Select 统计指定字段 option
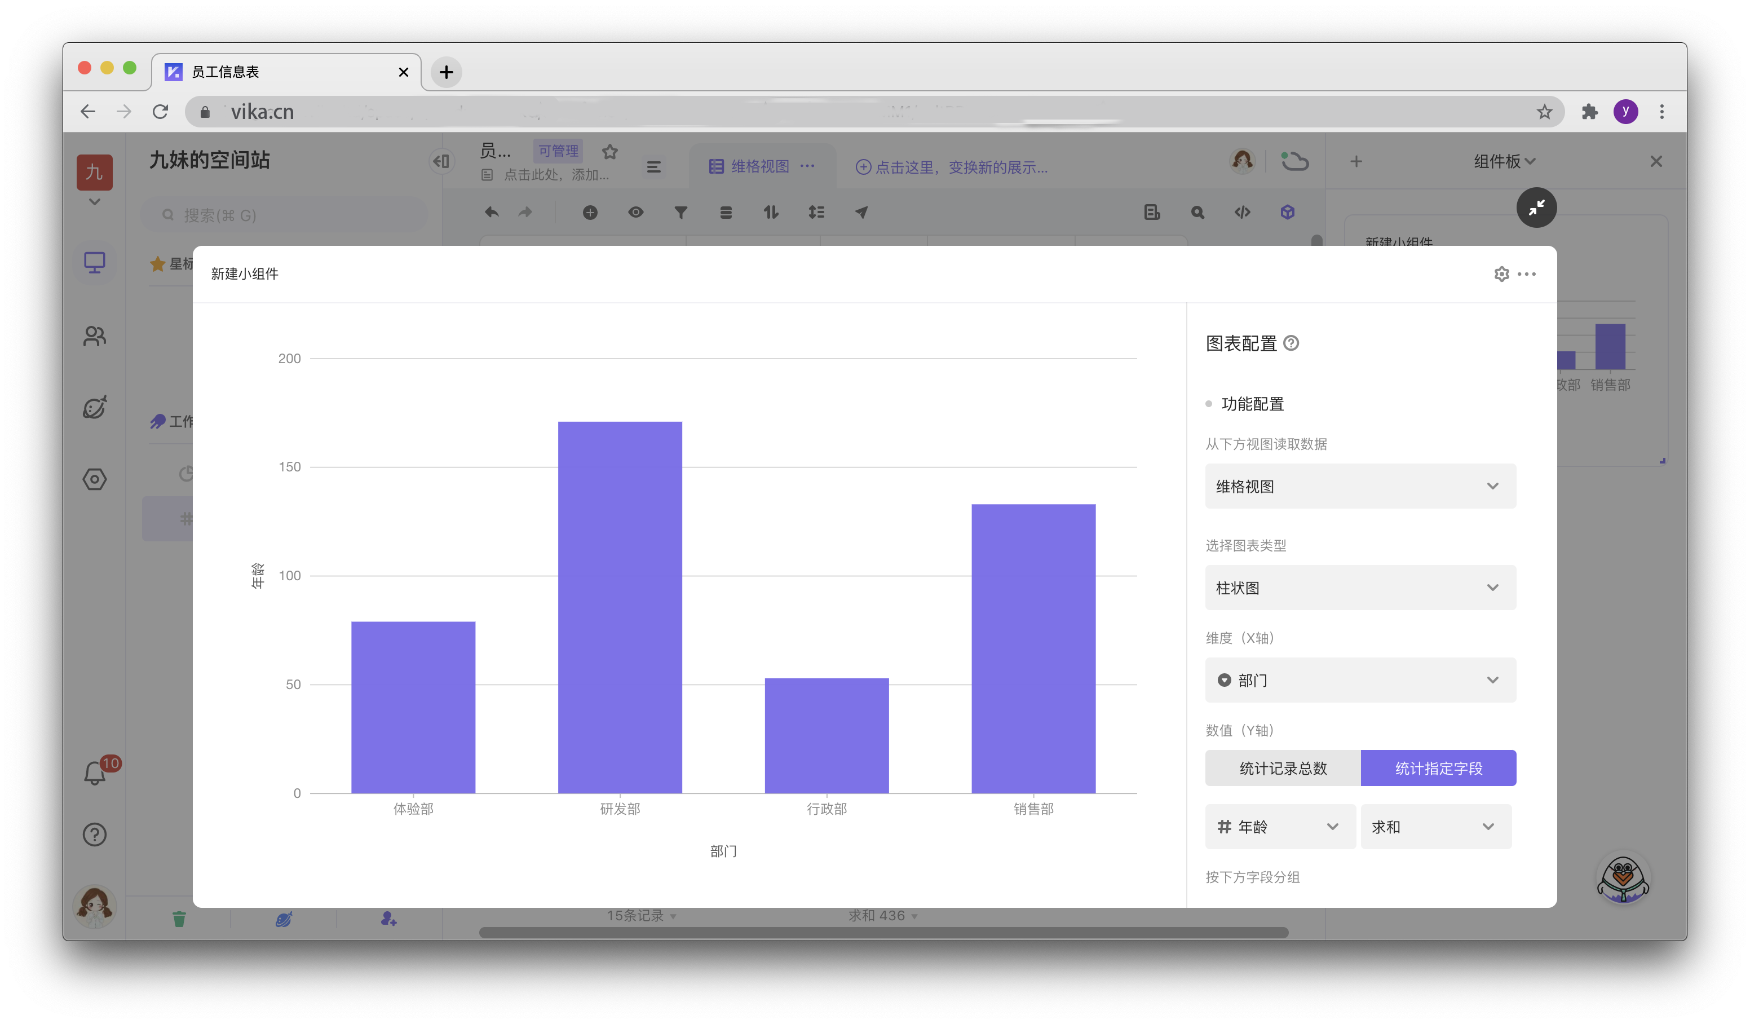 1438,769
